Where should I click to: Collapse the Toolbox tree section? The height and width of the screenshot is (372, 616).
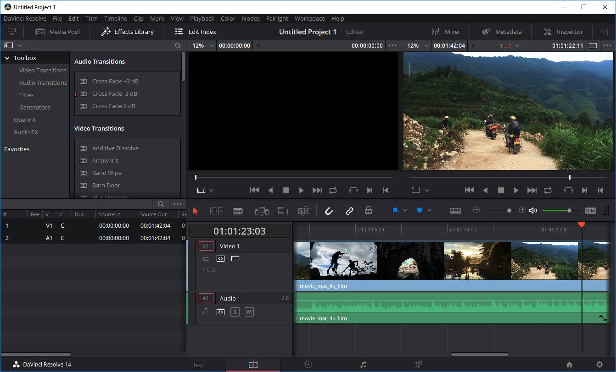click(x=7, y=58)
